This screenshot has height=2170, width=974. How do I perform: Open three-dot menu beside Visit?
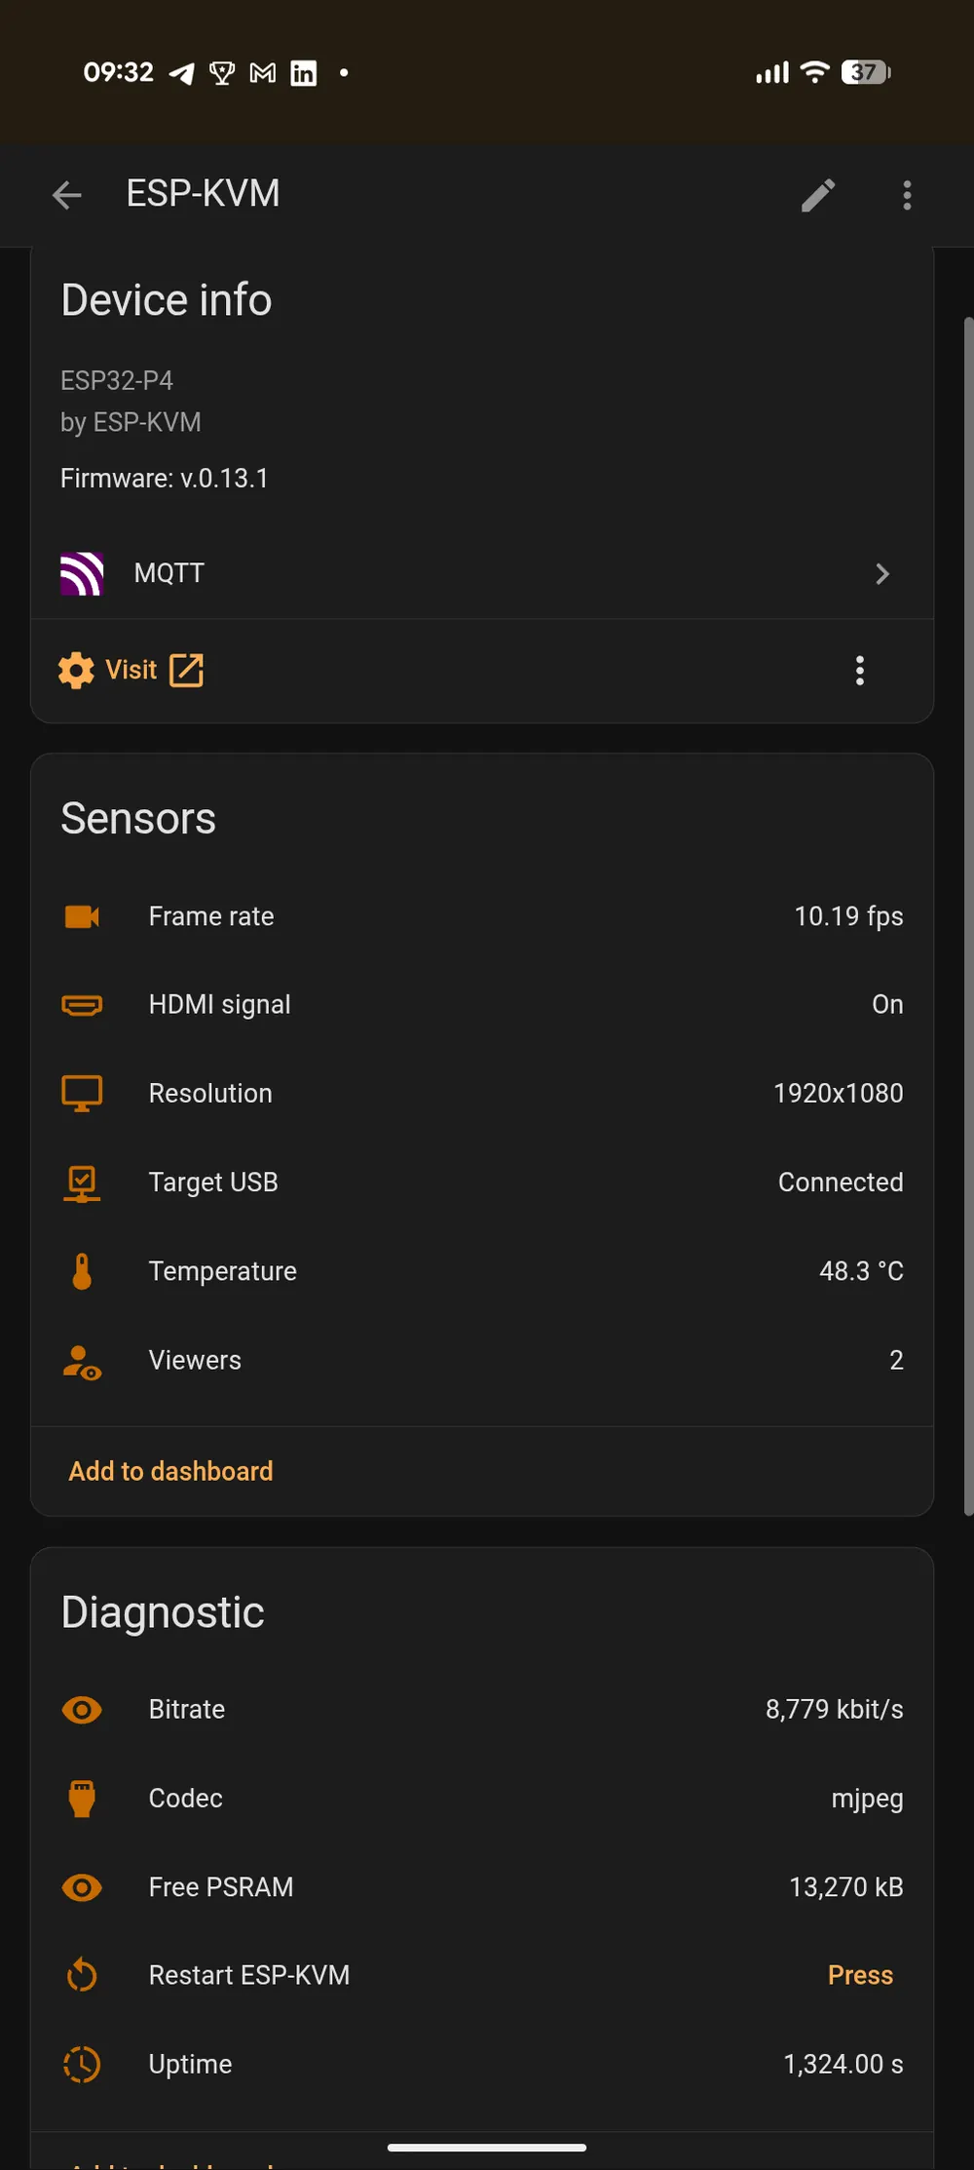click(859, 671)
